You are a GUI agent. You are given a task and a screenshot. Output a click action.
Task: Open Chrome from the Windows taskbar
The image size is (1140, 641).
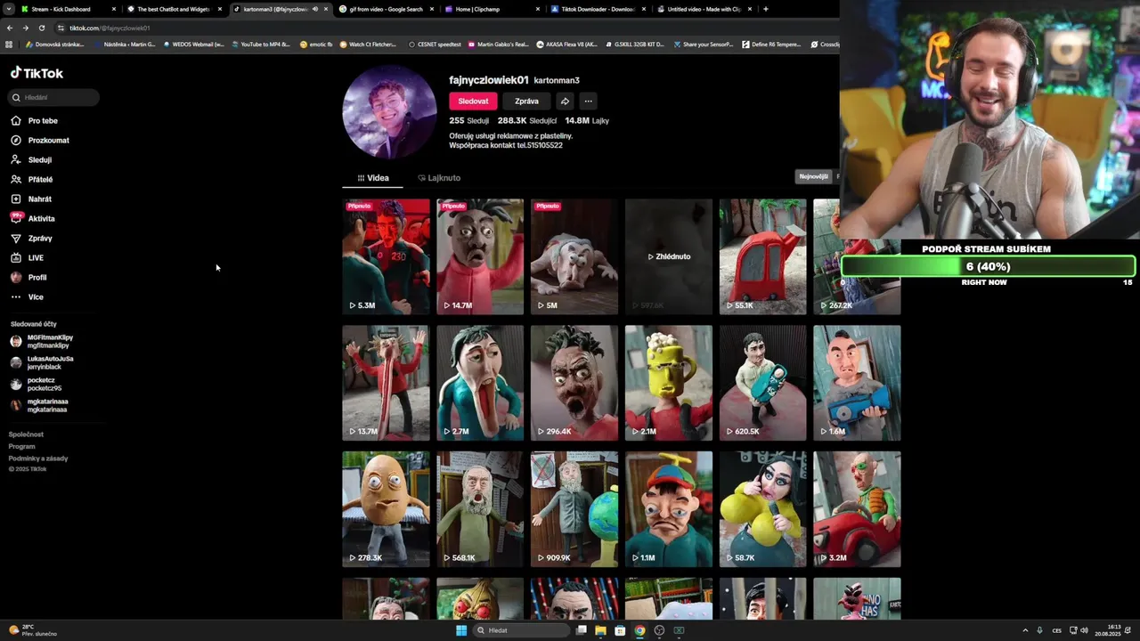[x=639, y=630]
